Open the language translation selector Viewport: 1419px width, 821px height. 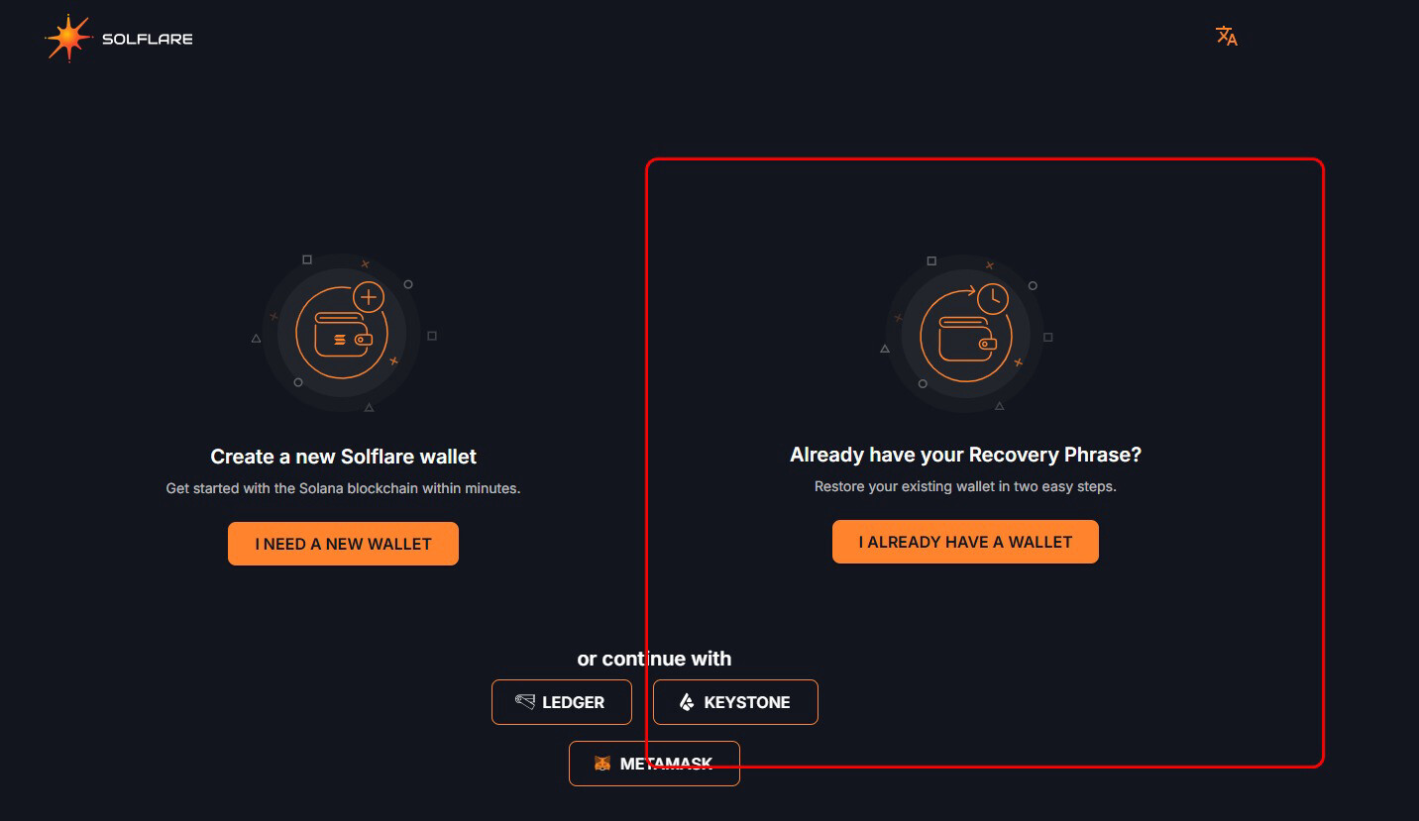(x=1227, y=37)
